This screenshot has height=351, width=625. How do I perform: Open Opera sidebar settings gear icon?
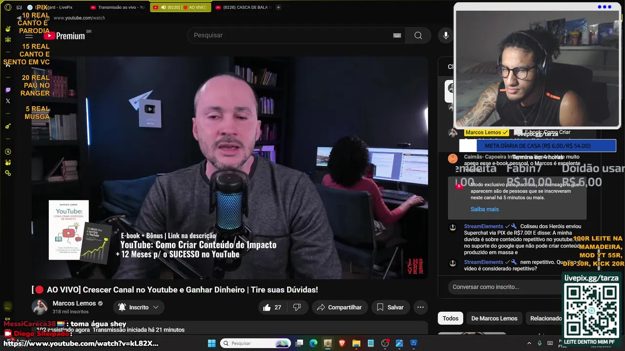coord(8,173)
